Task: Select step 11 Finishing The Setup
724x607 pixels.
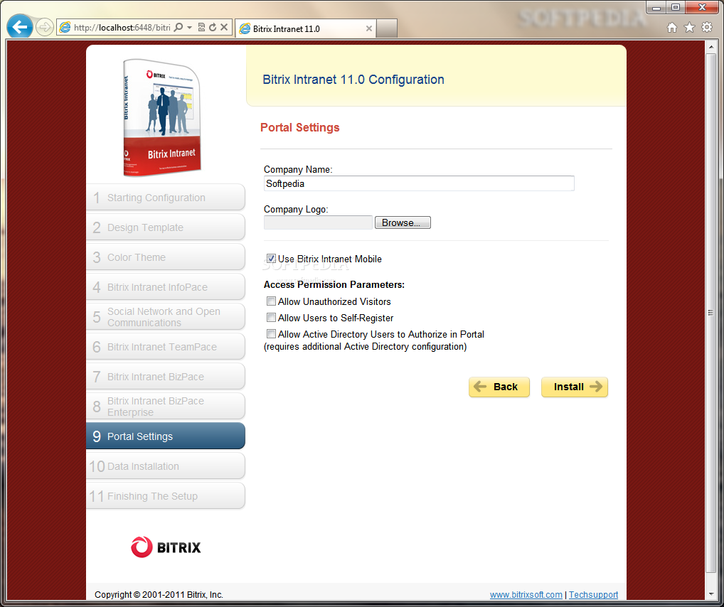Action: (x=165, y=496)
